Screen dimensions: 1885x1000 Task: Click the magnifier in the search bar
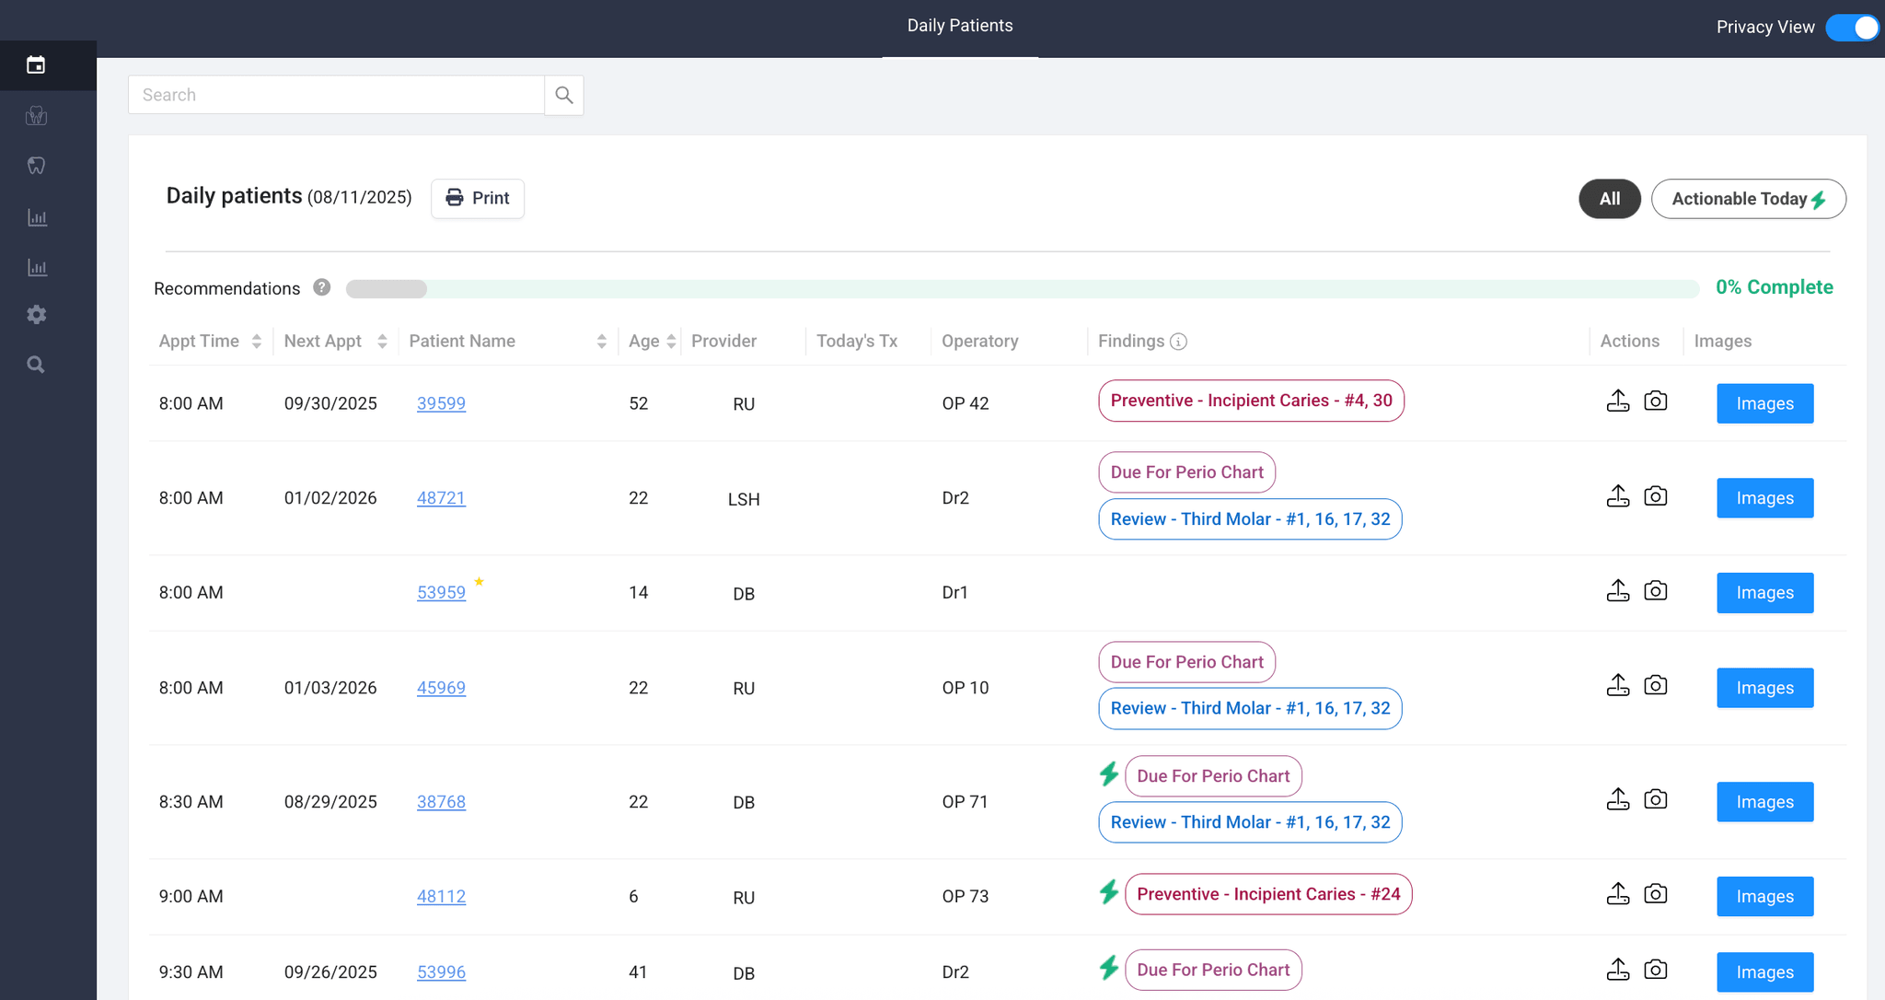(563, 95)
